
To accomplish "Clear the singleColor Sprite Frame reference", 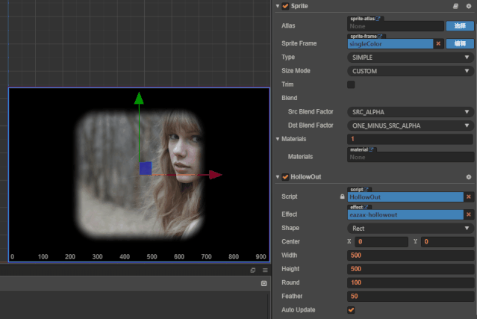I will pos(439,44).
